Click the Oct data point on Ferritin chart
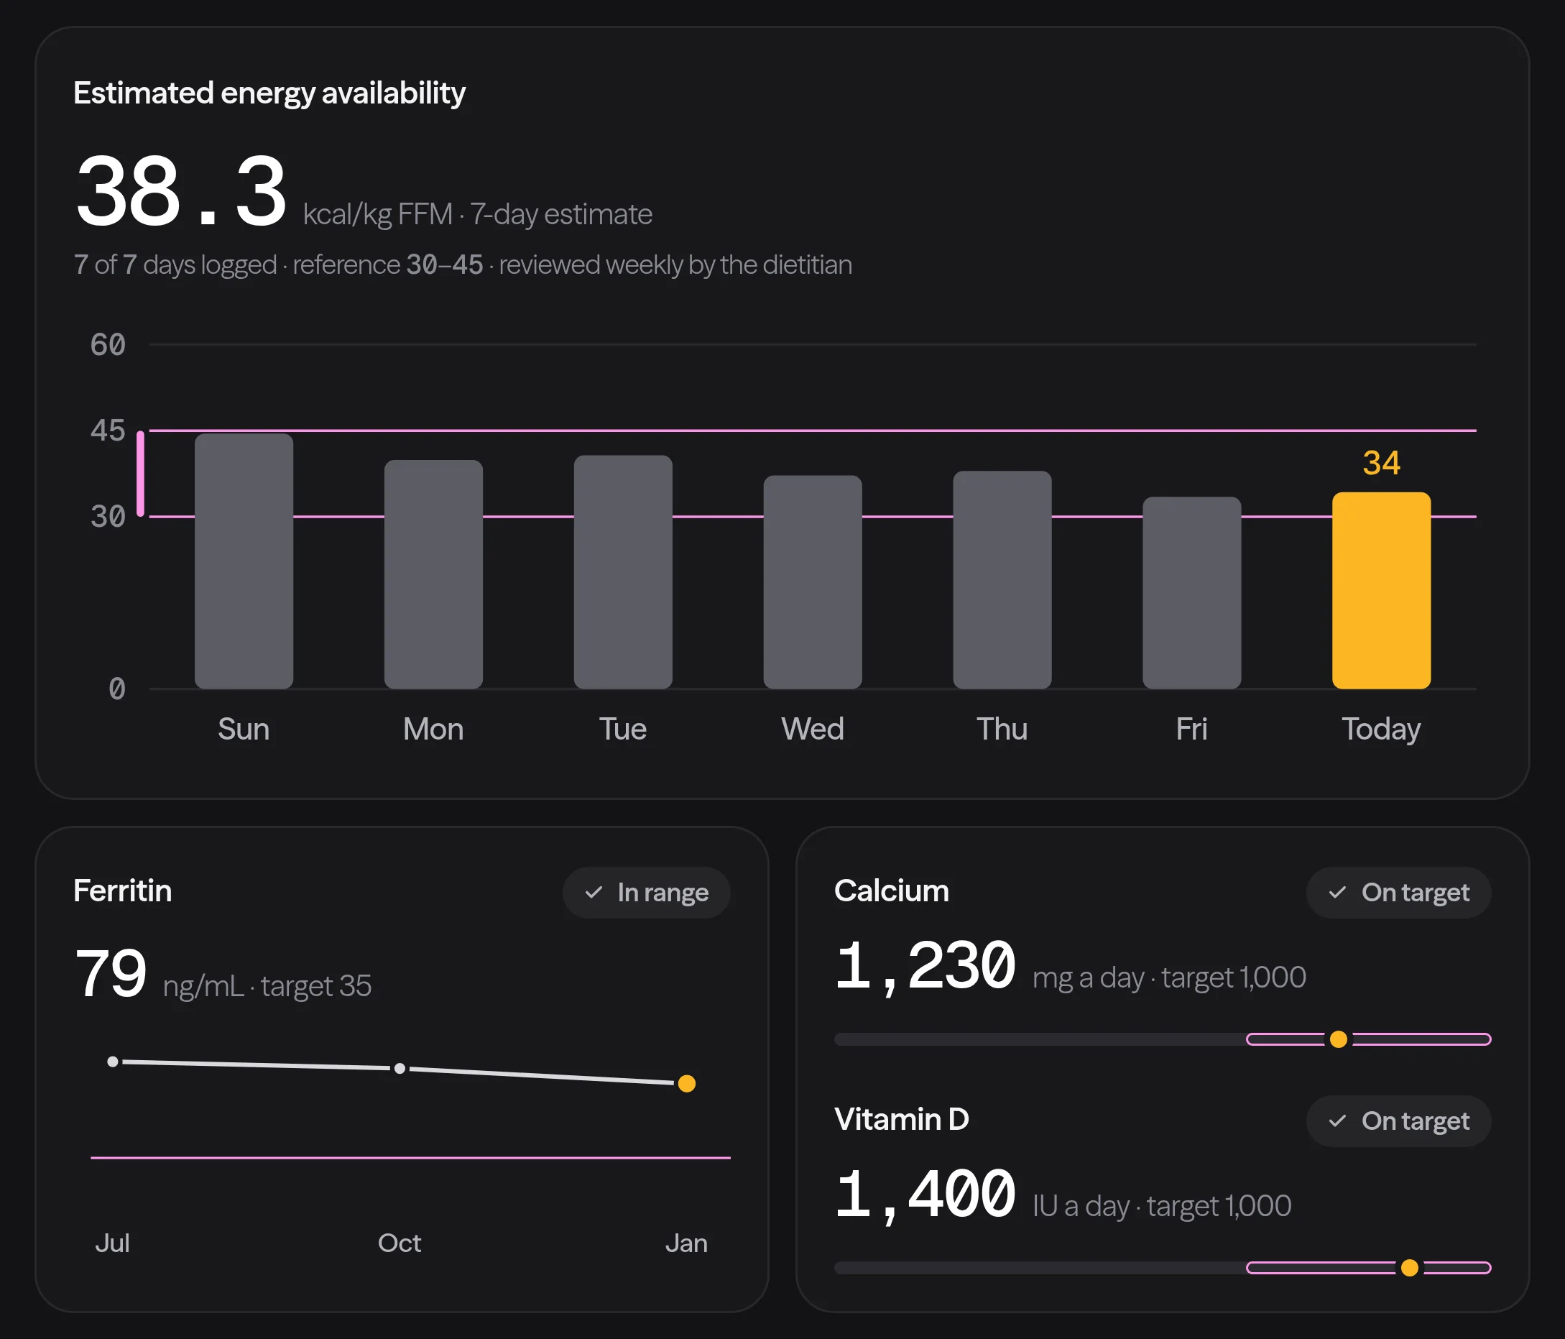This screenshot has height=1339, width=1565. 400,1069
